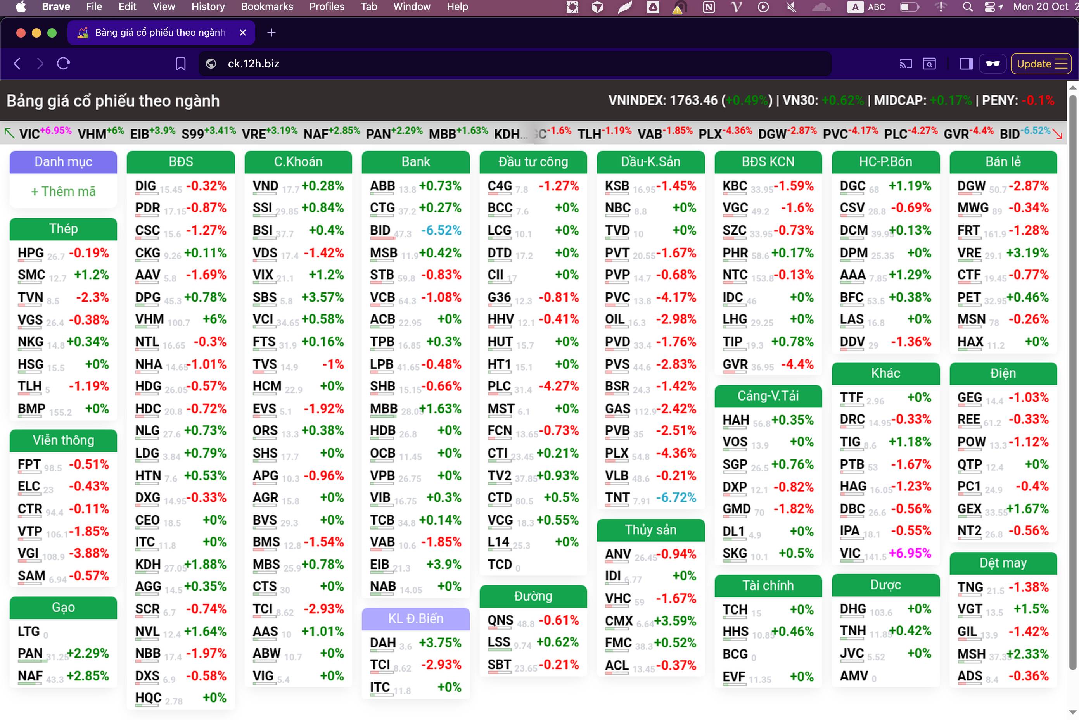Click the site info globe icon

click(211, 64)
